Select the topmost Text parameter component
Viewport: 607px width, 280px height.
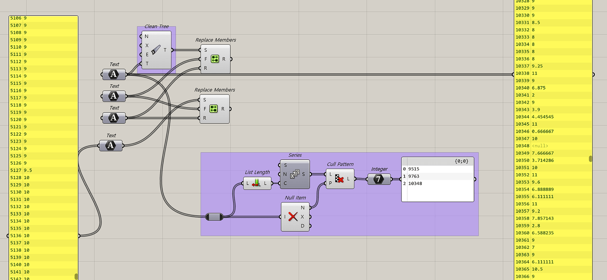pos(114,74)
